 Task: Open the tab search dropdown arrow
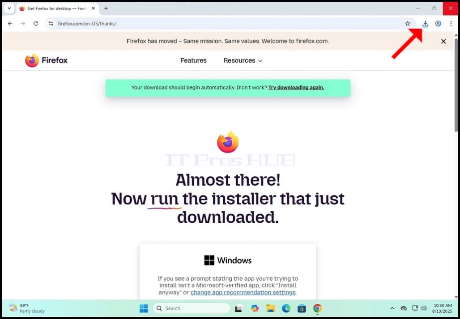[9, 9]
